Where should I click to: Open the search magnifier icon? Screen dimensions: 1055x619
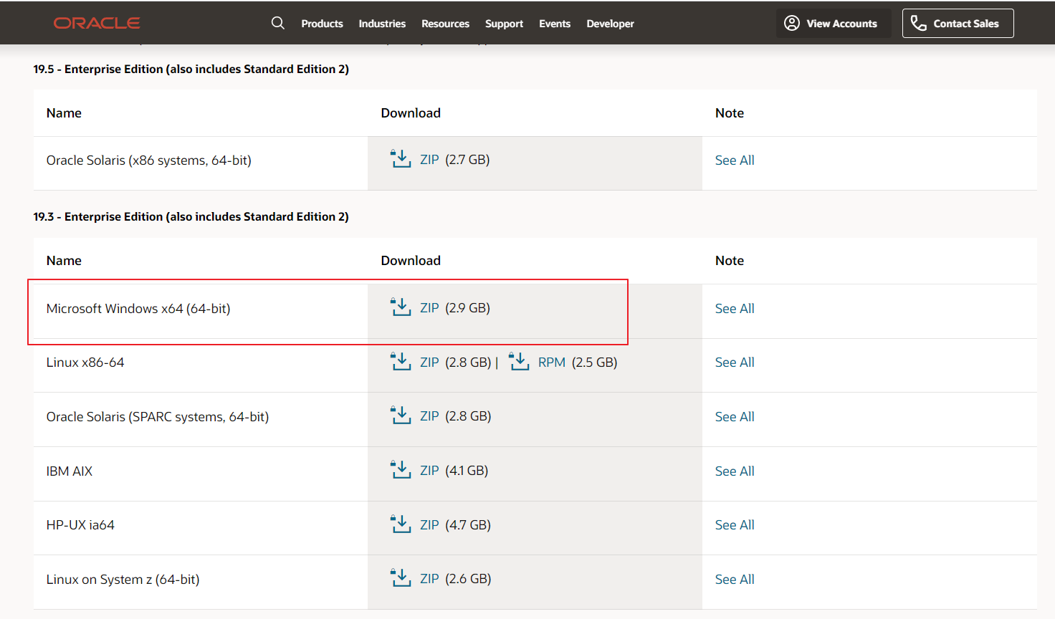point(278,23)
